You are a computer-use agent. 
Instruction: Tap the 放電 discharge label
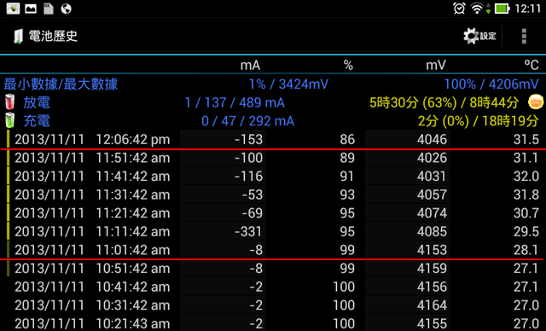coord(37,102)
